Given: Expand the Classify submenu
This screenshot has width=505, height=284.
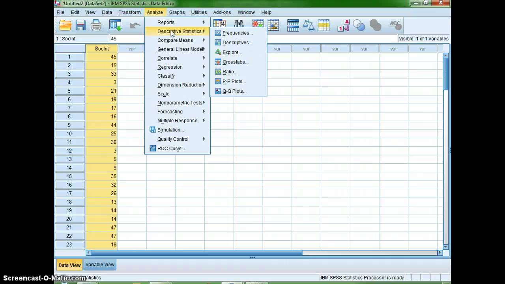Looking at the screenshot, I should click(x=178, y=76).
